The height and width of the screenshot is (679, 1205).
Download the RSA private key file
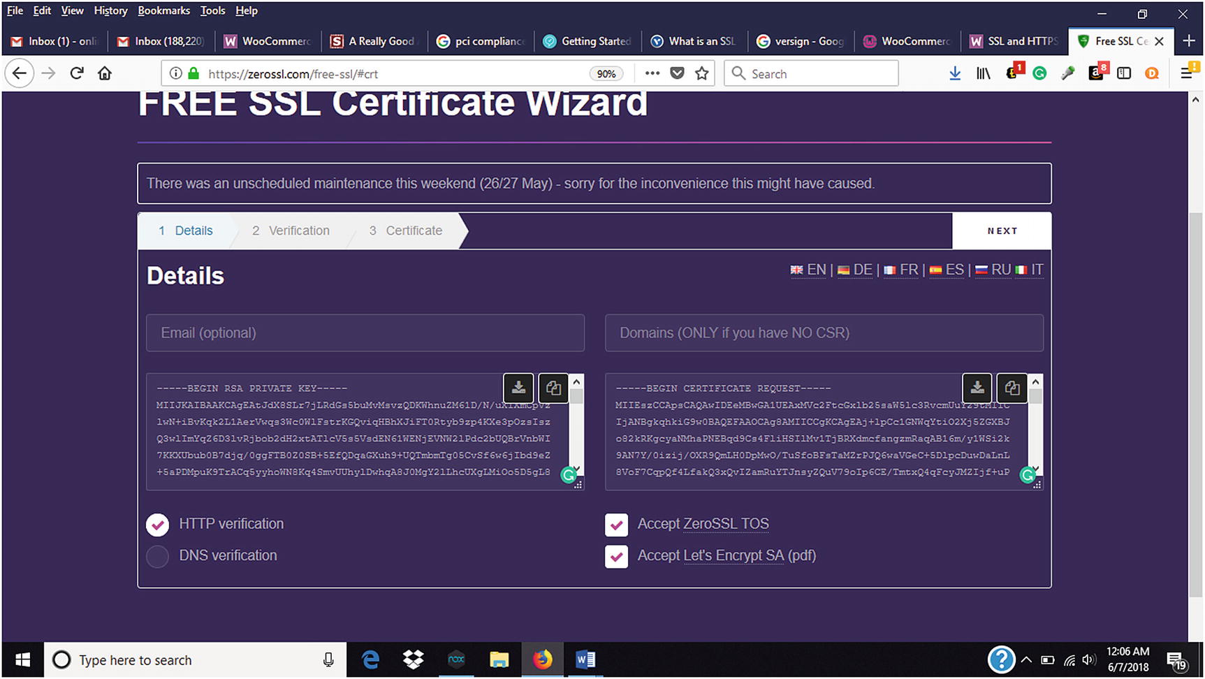(518, 388)
